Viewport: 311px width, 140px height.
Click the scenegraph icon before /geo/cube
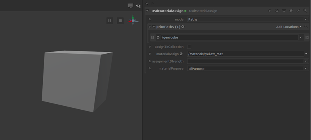pyautogui.click(x=158, y=37)
